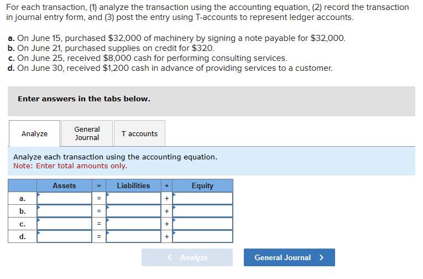Image resolution: width=423 pixels, height=279 pixels.
Task: Click the Assets column header
Action: pyautogui.click(x=65, y=185)
